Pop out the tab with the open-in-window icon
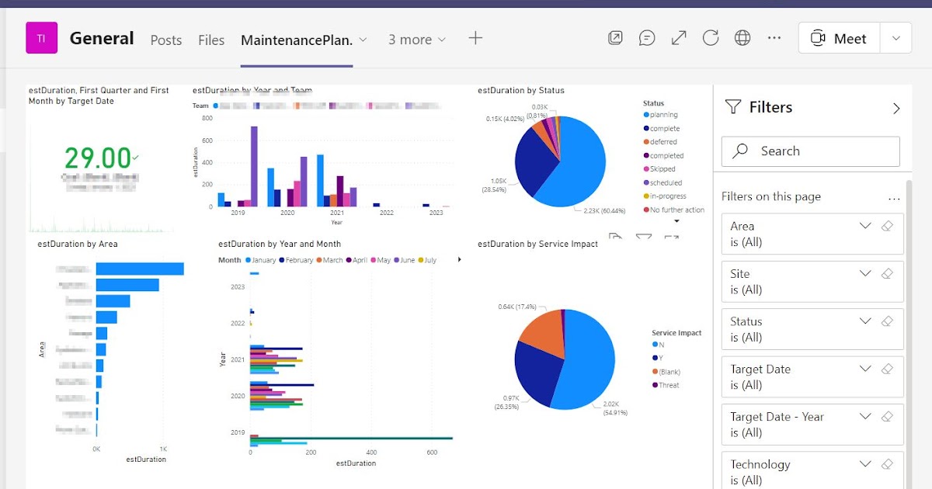Image resolution: width=932 pixels, height=489 pixels. tap(615, 36)
